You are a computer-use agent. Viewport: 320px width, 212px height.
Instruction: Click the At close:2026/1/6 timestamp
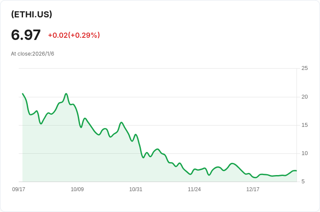coord(33,54)
